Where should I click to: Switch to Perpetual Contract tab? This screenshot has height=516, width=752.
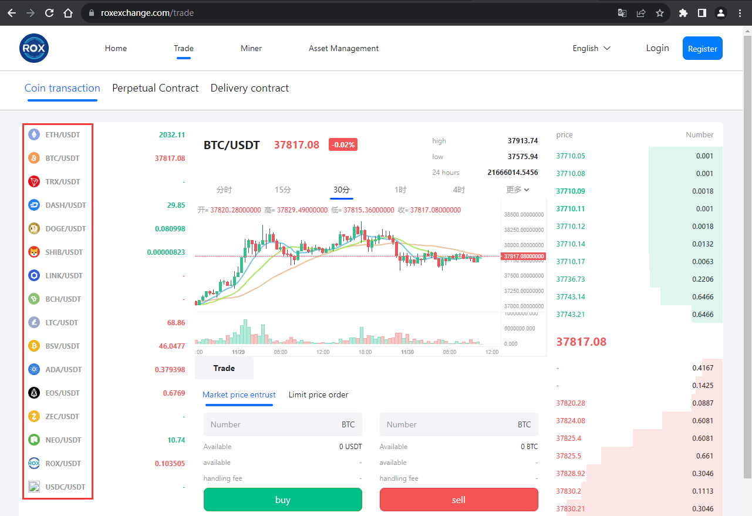[156, 88]
